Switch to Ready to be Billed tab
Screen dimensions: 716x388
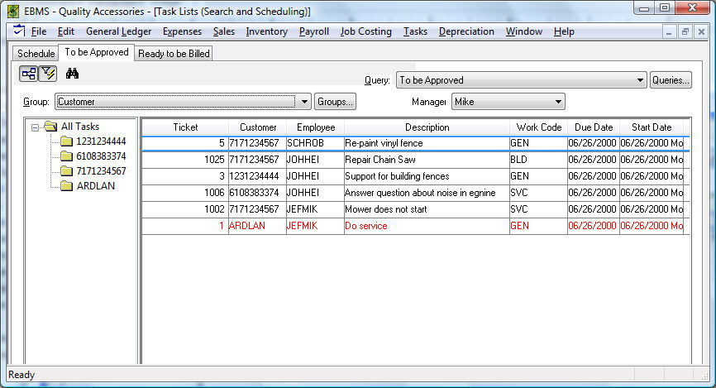[x=174, y=54]
